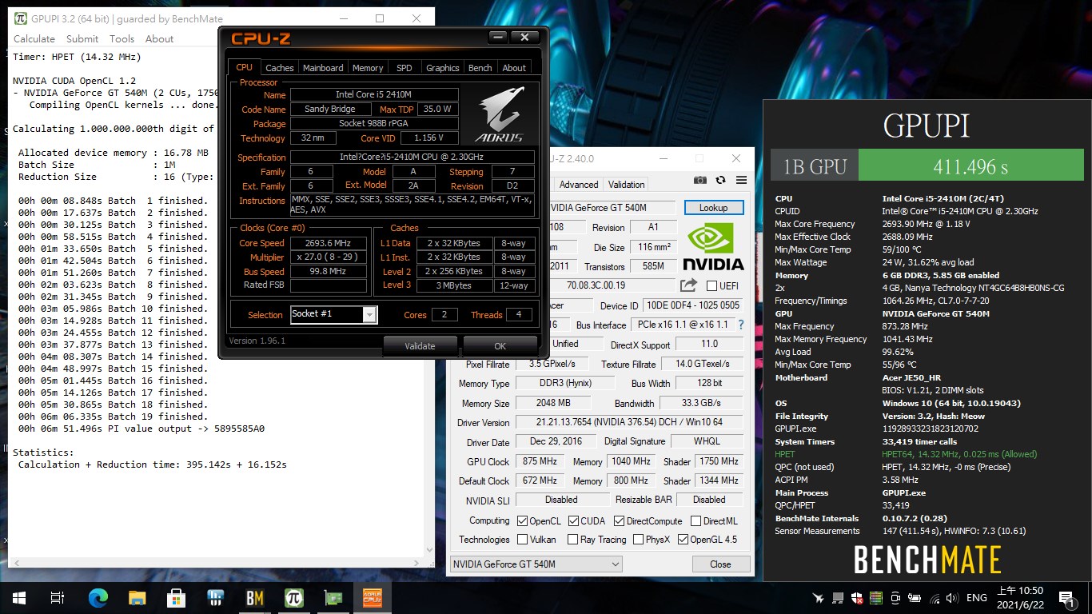
Task: Click the Validate button in CPU-Z
Action: [420, 346]
